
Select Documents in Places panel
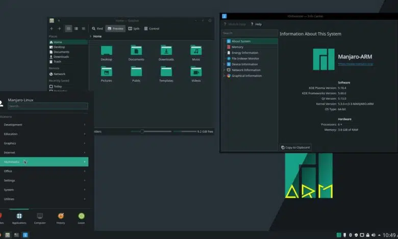[68, 52]
